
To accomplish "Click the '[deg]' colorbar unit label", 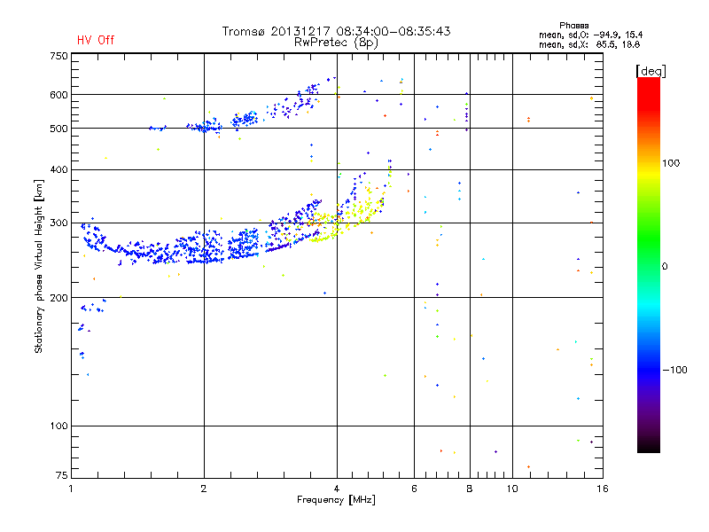I will [x=651, y=71].
